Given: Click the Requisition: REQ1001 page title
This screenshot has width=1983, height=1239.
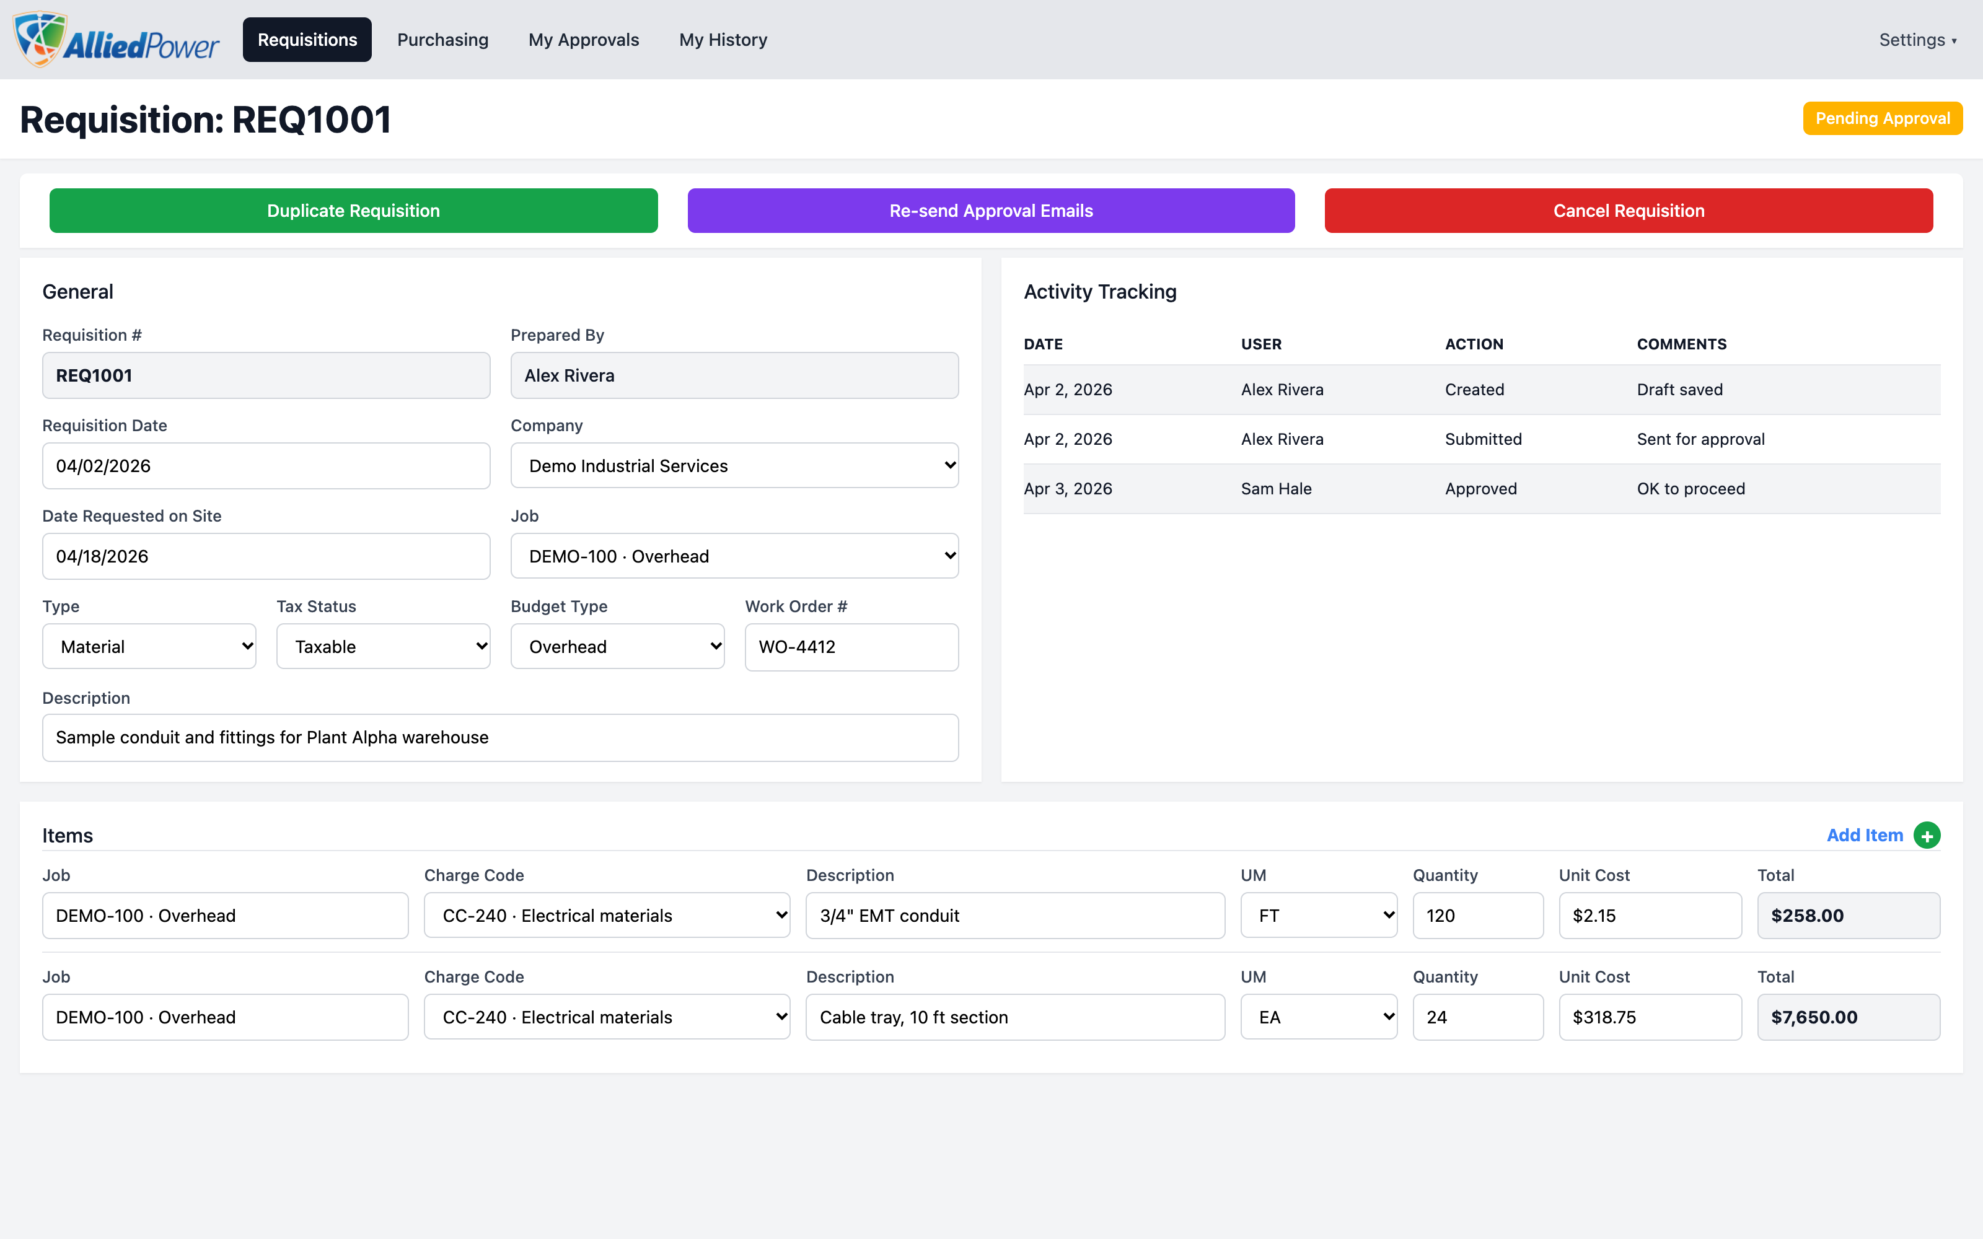Looking at the screenshot, I should coord(205,120).
